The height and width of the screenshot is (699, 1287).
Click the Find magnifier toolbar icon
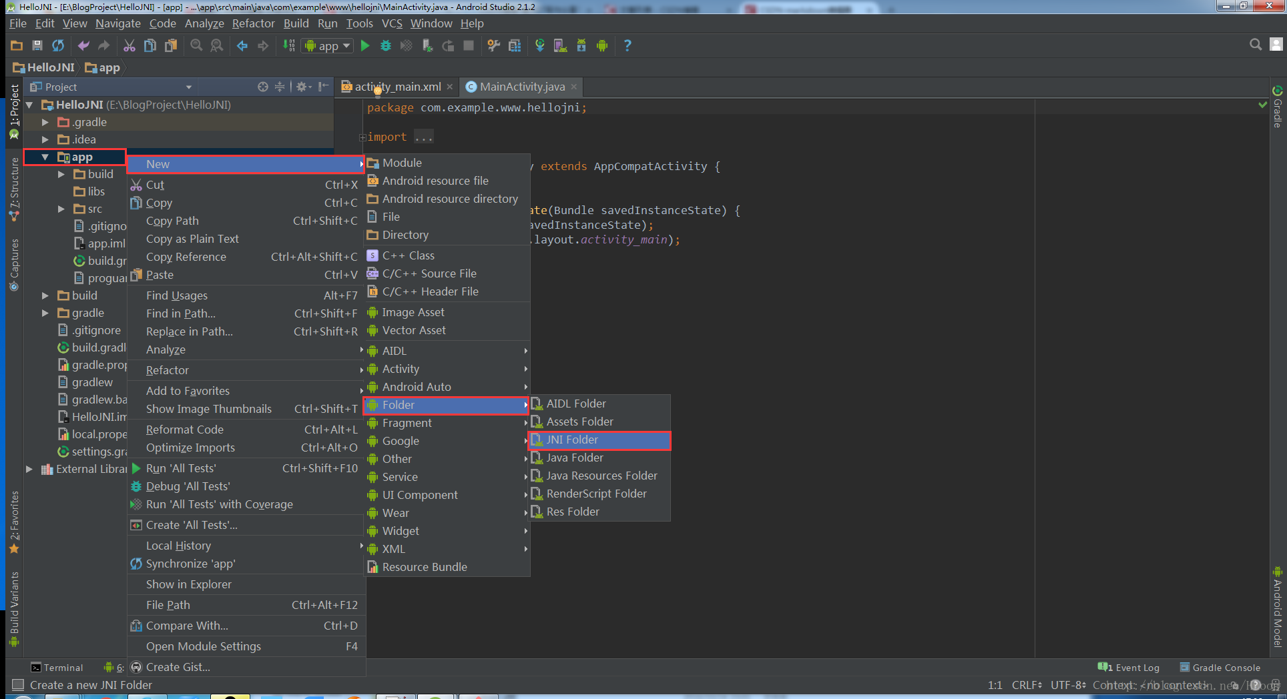(x=196, y=45)
